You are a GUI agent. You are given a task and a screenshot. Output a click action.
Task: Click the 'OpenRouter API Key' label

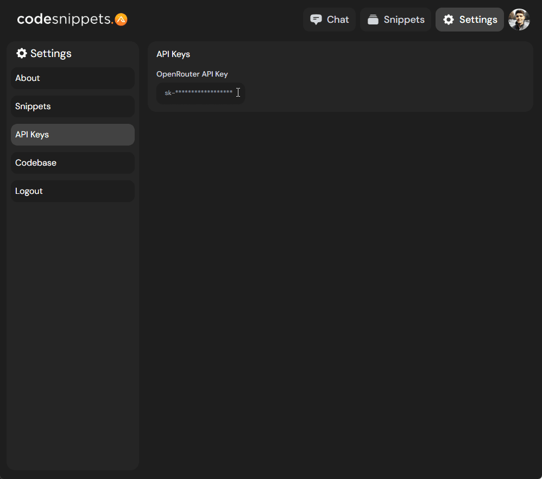192,74
